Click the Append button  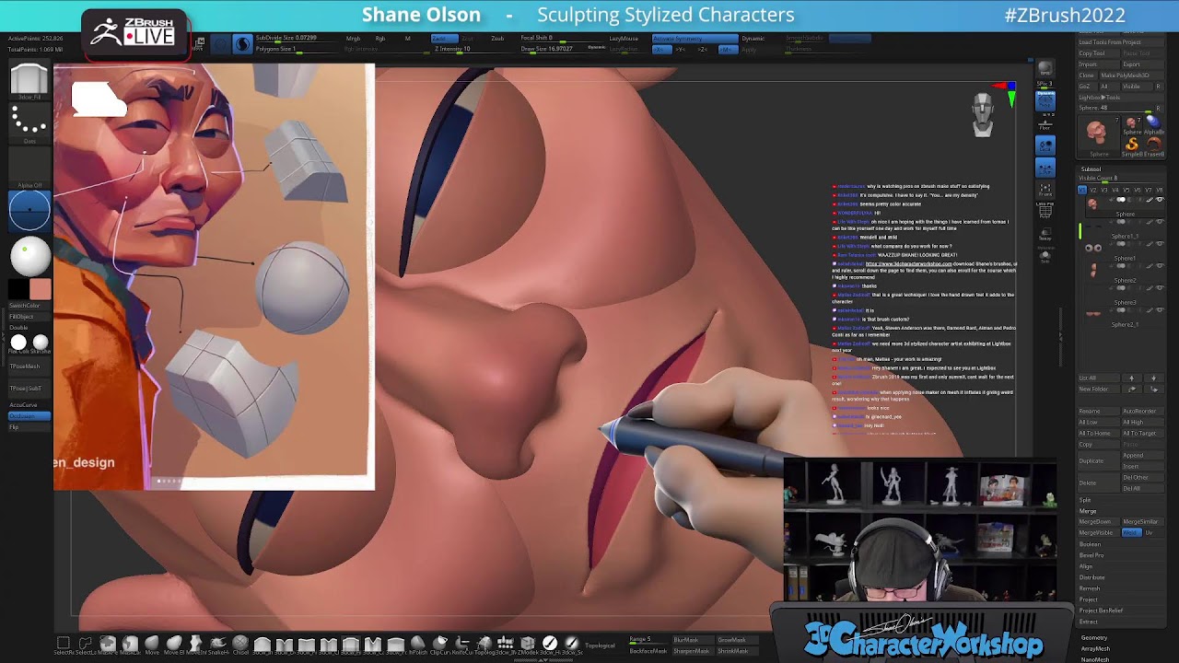[1143, 456]
